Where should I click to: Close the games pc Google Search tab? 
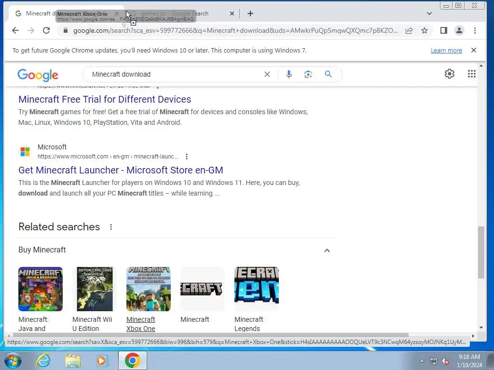pos(232,13)
